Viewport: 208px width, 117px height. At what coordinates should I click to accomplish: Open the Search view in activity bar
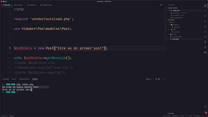(205, 11)
